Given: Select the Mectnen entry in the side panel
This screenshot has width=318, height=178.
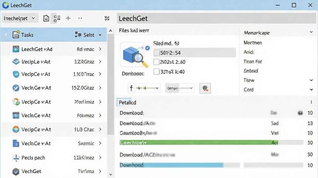Looking at the screenshot, I should point(253,43).
